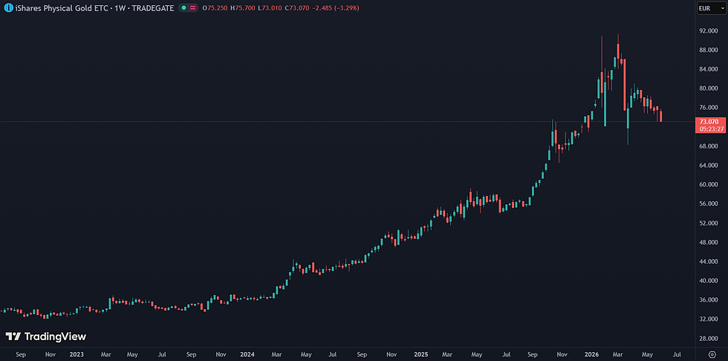728x361 pixels.
Task: Click the 2025 label on time axis
Action: [x=420, y=354]
